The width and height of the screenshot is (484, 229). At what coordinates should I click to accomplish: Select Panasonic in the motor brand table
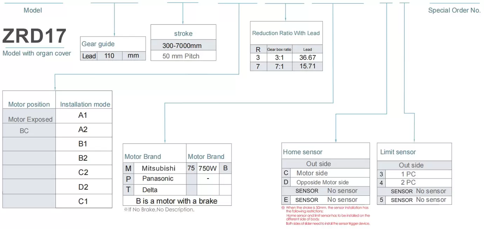click(158, 179)
